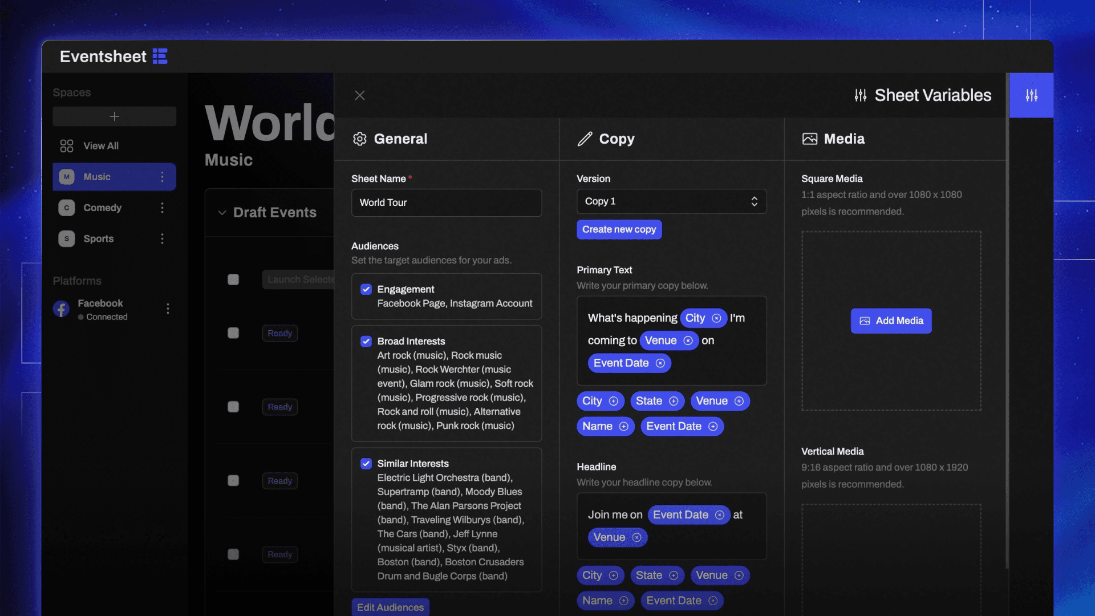Click the General section heading
Viewport: 1095px width, 616px height.
[390, 139]
